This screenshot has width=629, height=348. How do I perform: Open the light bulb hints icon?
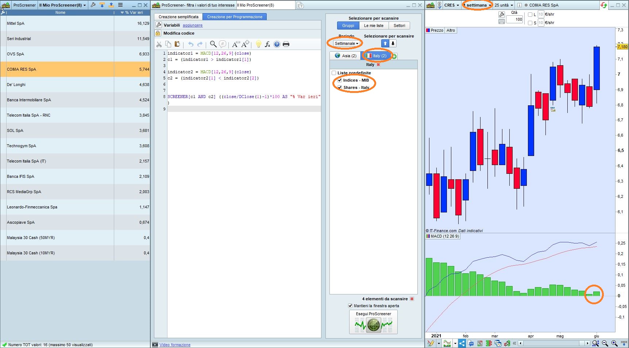pos(258,44)
